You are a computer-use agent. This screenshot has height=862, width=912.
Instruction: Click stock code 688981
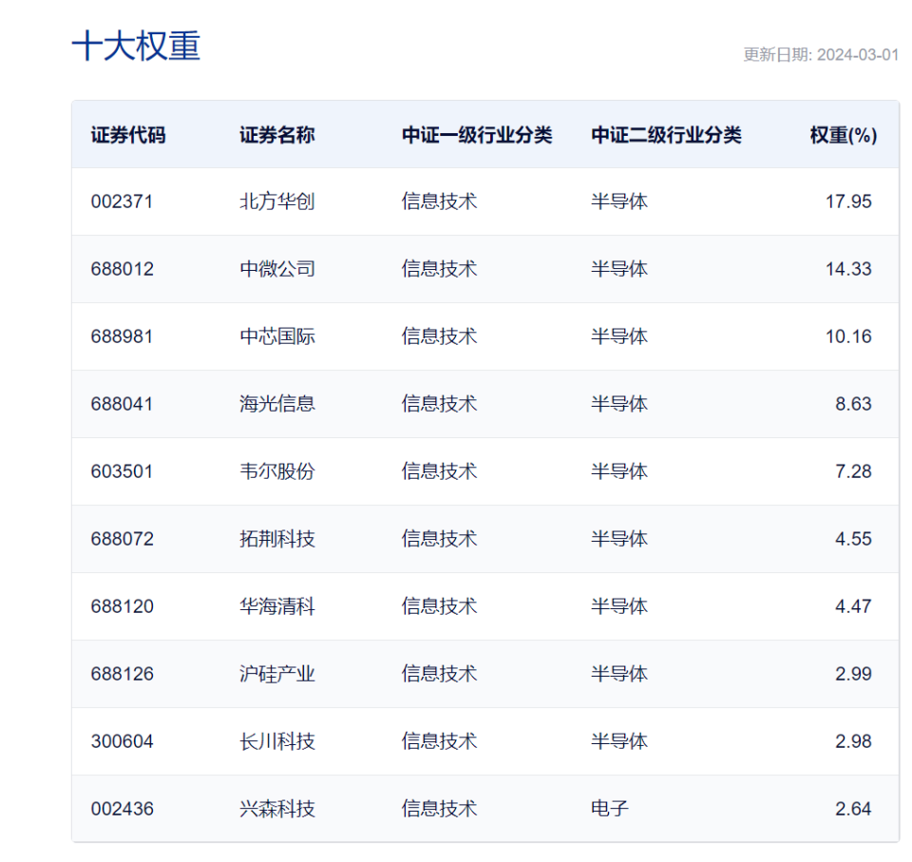click(x=123, y=336)
